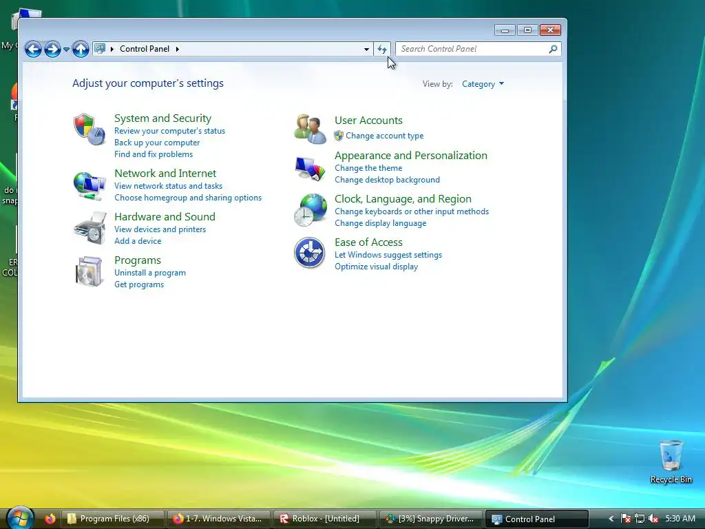Open Appearance and Personalization heading

411,156
